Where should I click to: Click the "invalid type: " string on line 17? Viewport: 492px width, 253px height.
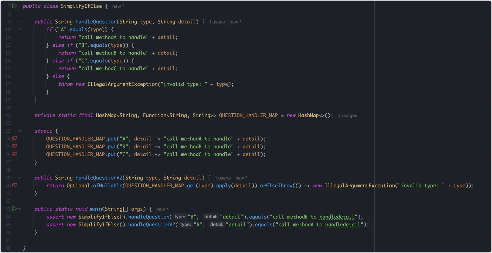click(x=184, y=84)
